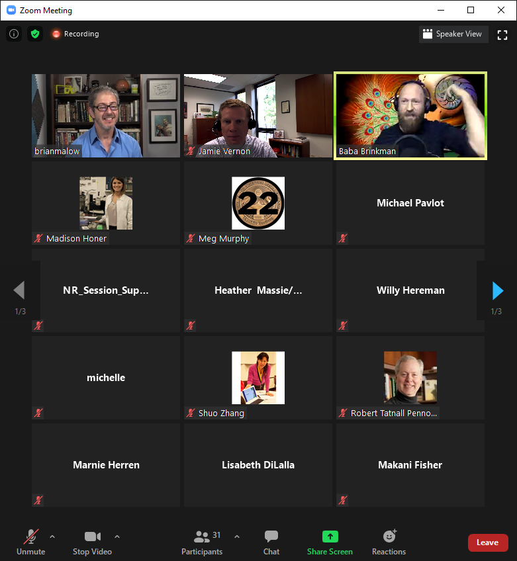Click Michael Pavlot's muted mic icon
Image resolution: width=517 pixels, height=561 pixels.
343,238
